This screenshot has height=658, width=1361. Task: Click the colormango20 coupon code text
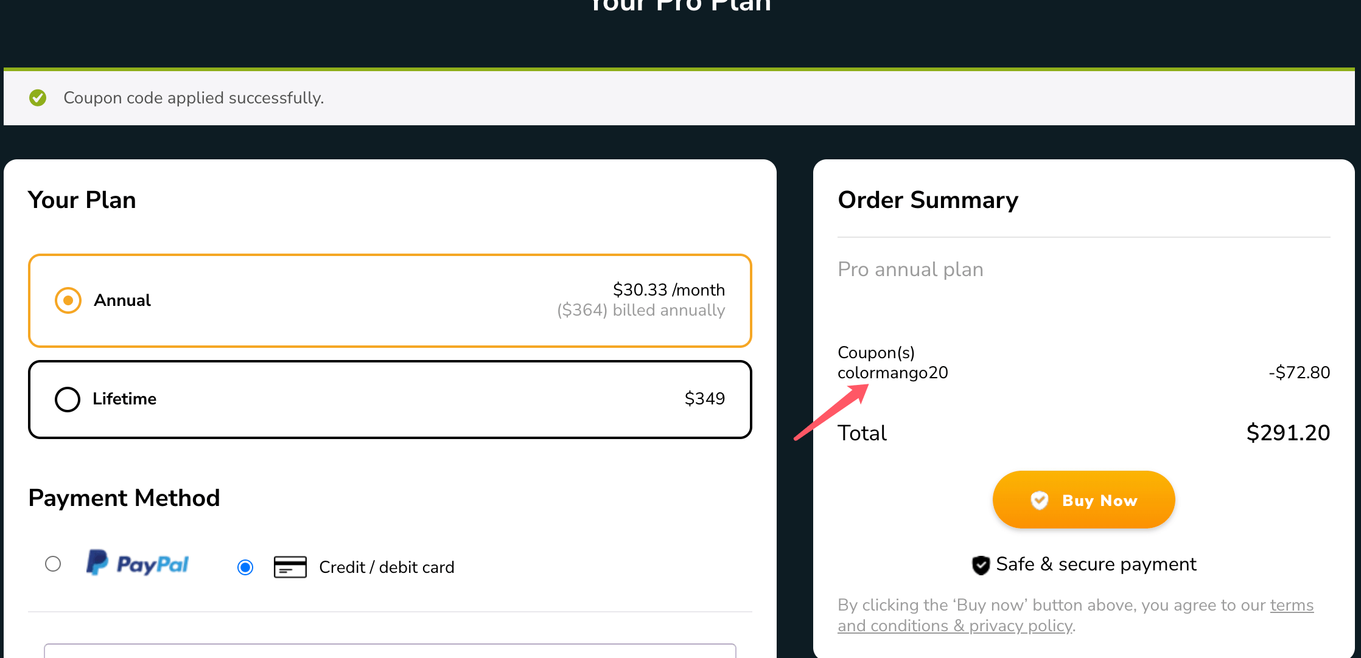click(893, 372)
